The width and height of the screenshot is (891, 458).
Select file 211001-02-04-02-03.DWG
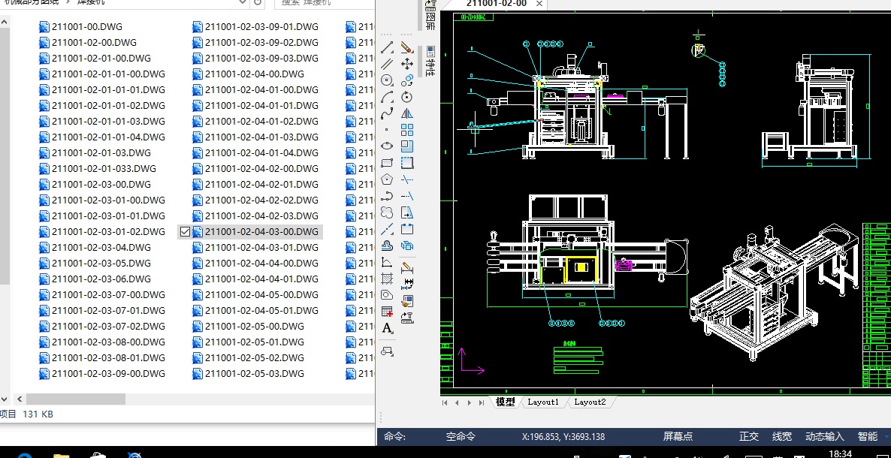click(x=255, y=216)
